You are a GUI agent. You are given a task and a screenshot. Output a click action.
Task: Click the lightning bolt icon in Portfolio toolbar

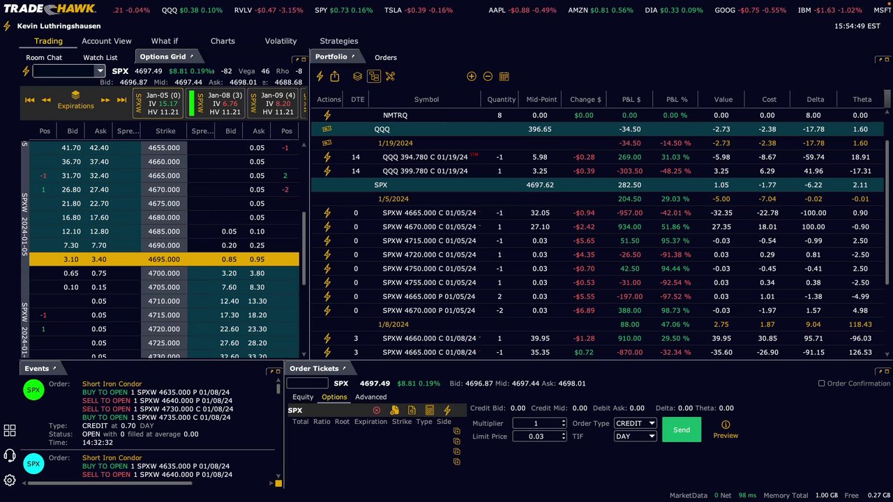[x=320, y=76]
